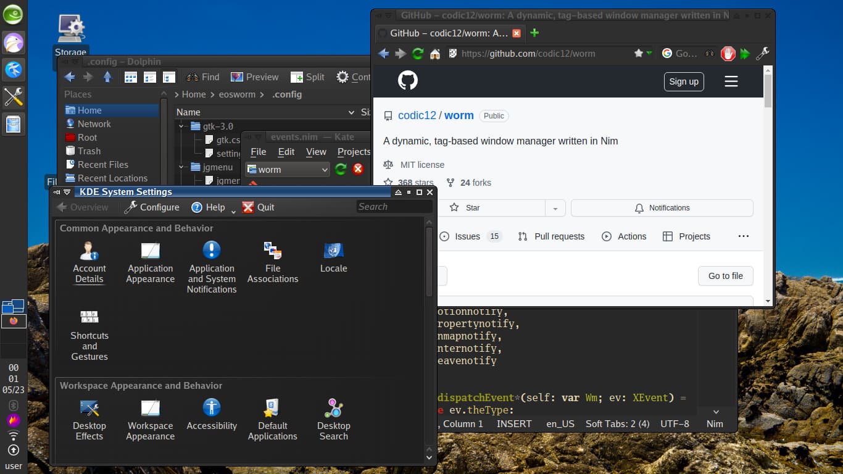Open the Help dropdown arrow in System Settings

click(x=233, y=212)
